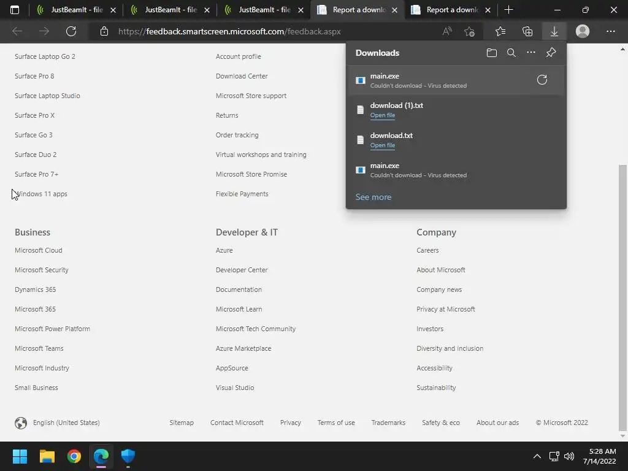Open the Windows Start menu
Image resolution: width=628 pixels, height=471 pixels.
pyautogui.click(x=20, y=456)
